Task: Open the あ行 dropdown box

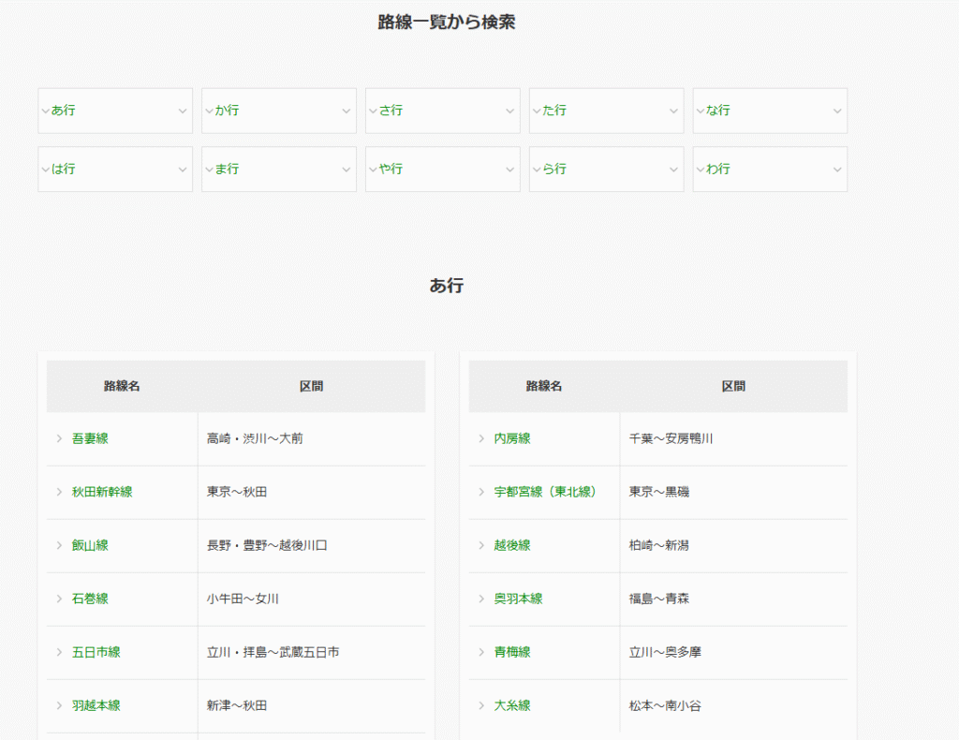Action: tap(115, 111)
